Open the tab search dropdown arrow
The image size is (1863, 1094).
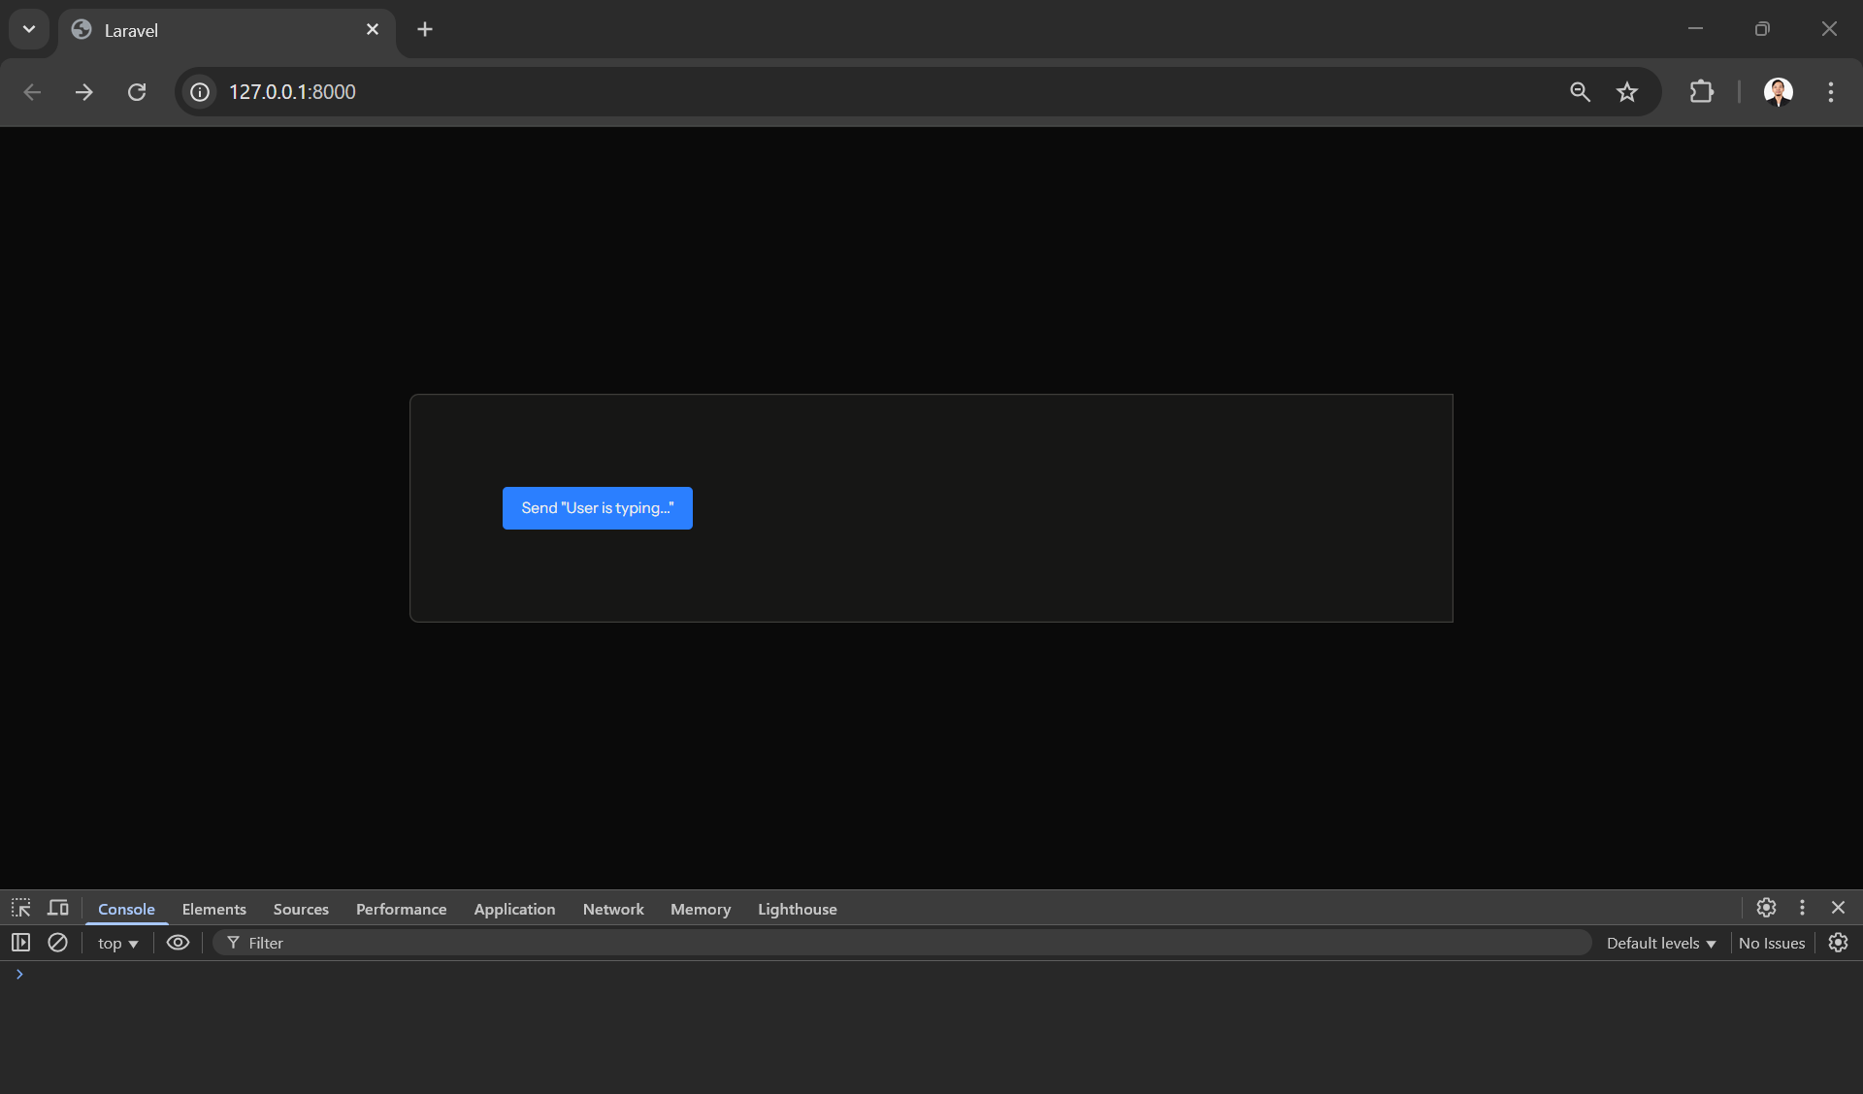point(29,29)
